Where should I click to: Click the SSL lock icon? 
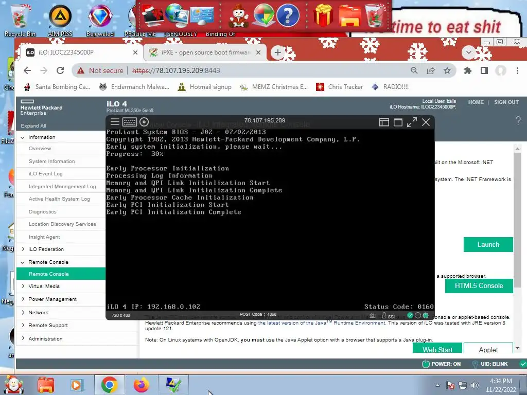pyautogui.click(x=384, y=315)
